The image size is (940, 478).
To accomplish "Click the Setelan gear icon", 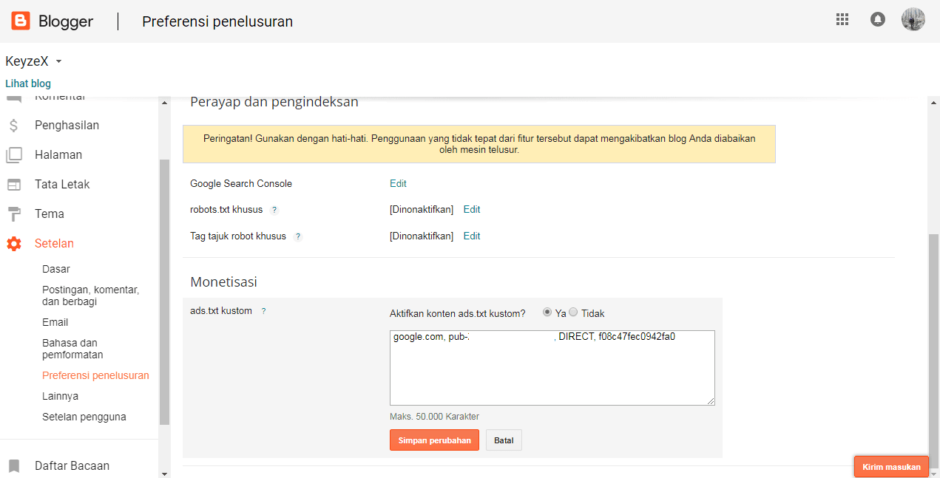I will point(13,244).
